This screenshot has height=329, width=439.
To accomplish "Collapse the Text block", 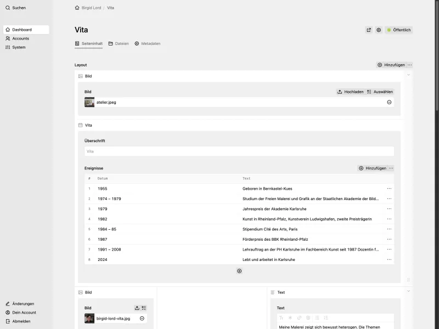I will click(408, 292).
